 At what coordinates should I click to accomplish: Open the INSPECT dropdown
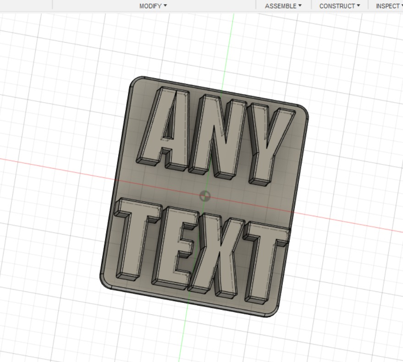click(387, 5)
